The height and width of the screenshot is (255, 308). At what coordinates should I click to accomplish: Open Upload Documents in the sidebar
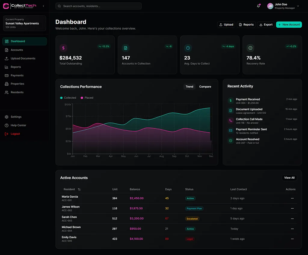pos(23,58)
